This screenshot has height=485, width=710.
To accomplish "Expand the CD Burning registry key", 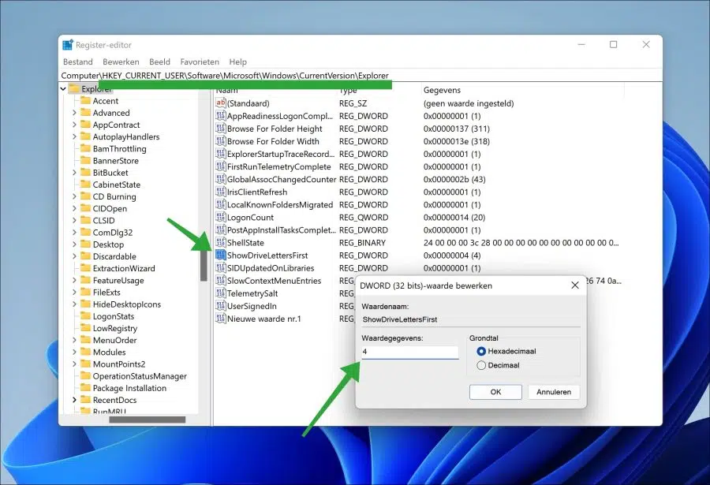I will pyautogui.click(x=74, y=196).
